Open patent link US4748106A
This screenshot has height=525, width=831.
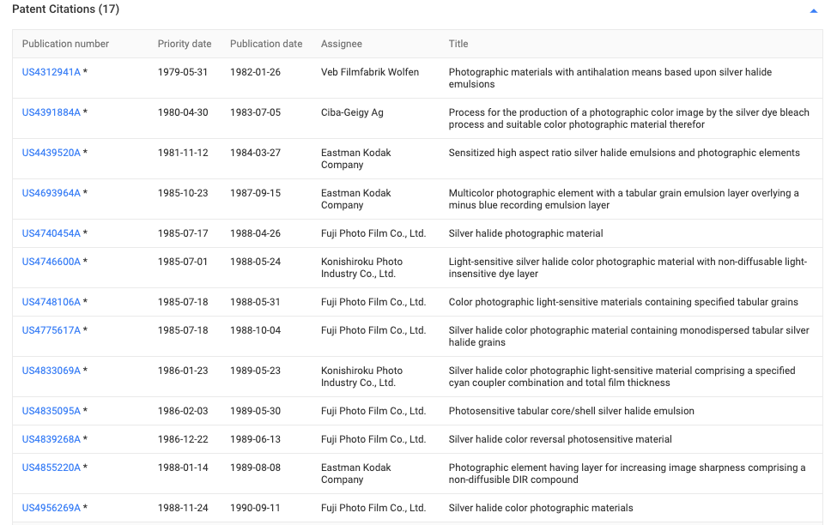52,302
